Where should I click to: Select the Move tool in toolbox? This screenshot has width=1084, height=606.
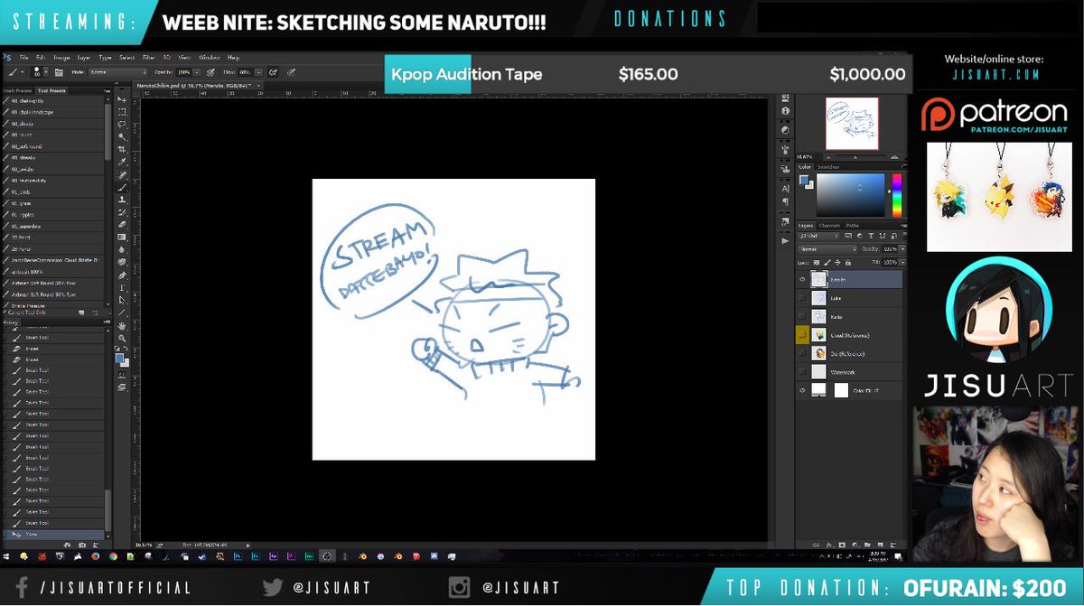[122, 99]
